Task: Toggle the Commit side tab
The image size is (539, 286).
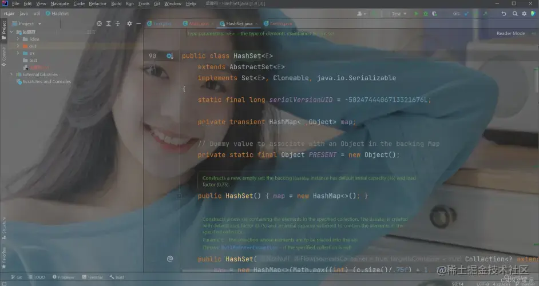Action: coord(4,57)
